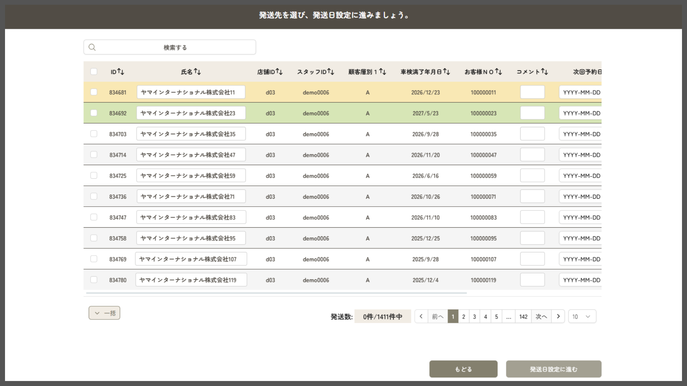
Task: Sort by スタッフID column arrows
Action: click(331, 72)
